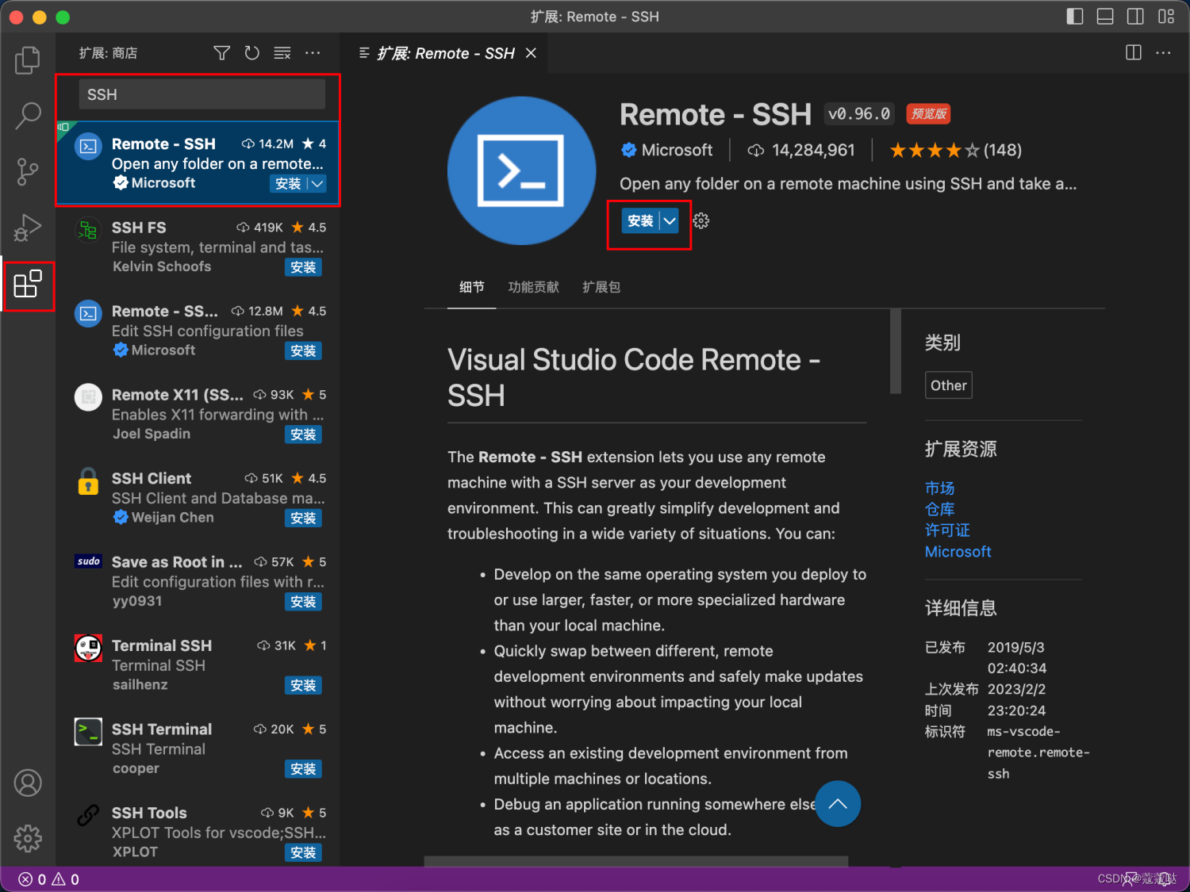Screen dimensions: 1190x892
Task: Install the Remote X11 extension
Action: [303, 435]
